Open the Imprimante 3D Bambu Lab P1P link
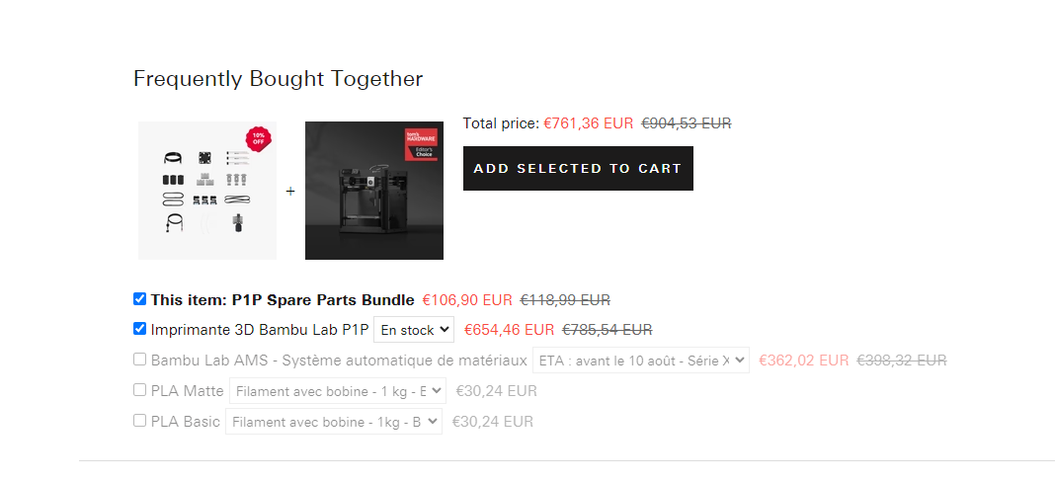The image size is (1055, 482). [x=260, y=330]
